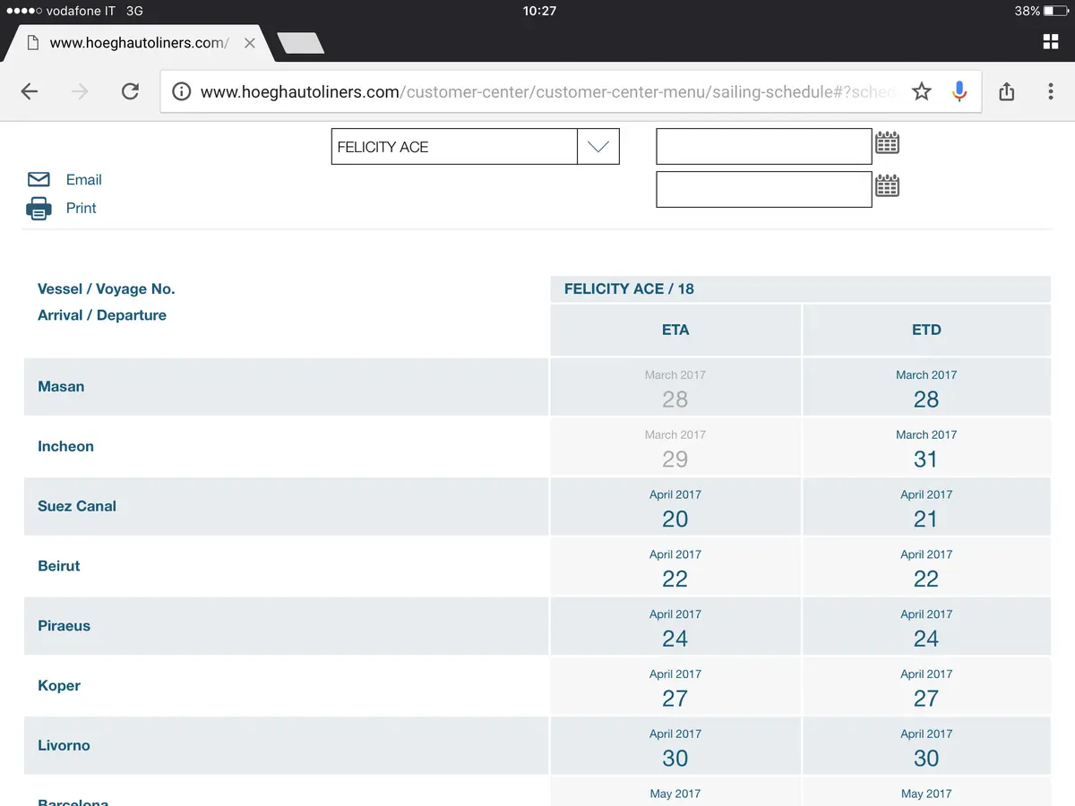Screen dimensions: 1075x806
Task: Click Incheon ETD March 31 cell
Action: pyautogui.click(x=926, y=447)
